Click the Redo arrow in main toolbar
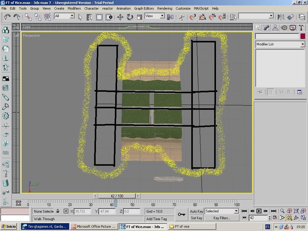308x231 pixels. click(x=17, y=17)
